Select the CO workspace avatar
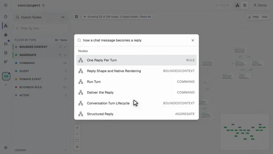Image resolution: width=273 pixels, height=154 pixels. [6, 76]
